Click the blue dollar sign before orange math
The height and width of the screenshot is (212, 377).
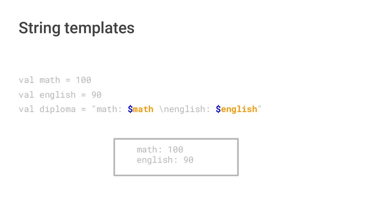[x=130, y=109]
